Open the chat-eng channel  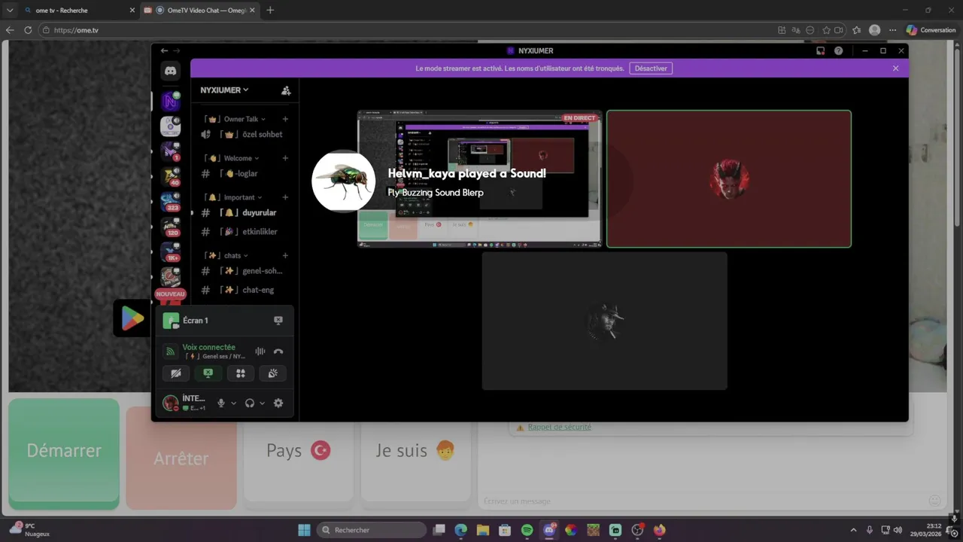245,290
